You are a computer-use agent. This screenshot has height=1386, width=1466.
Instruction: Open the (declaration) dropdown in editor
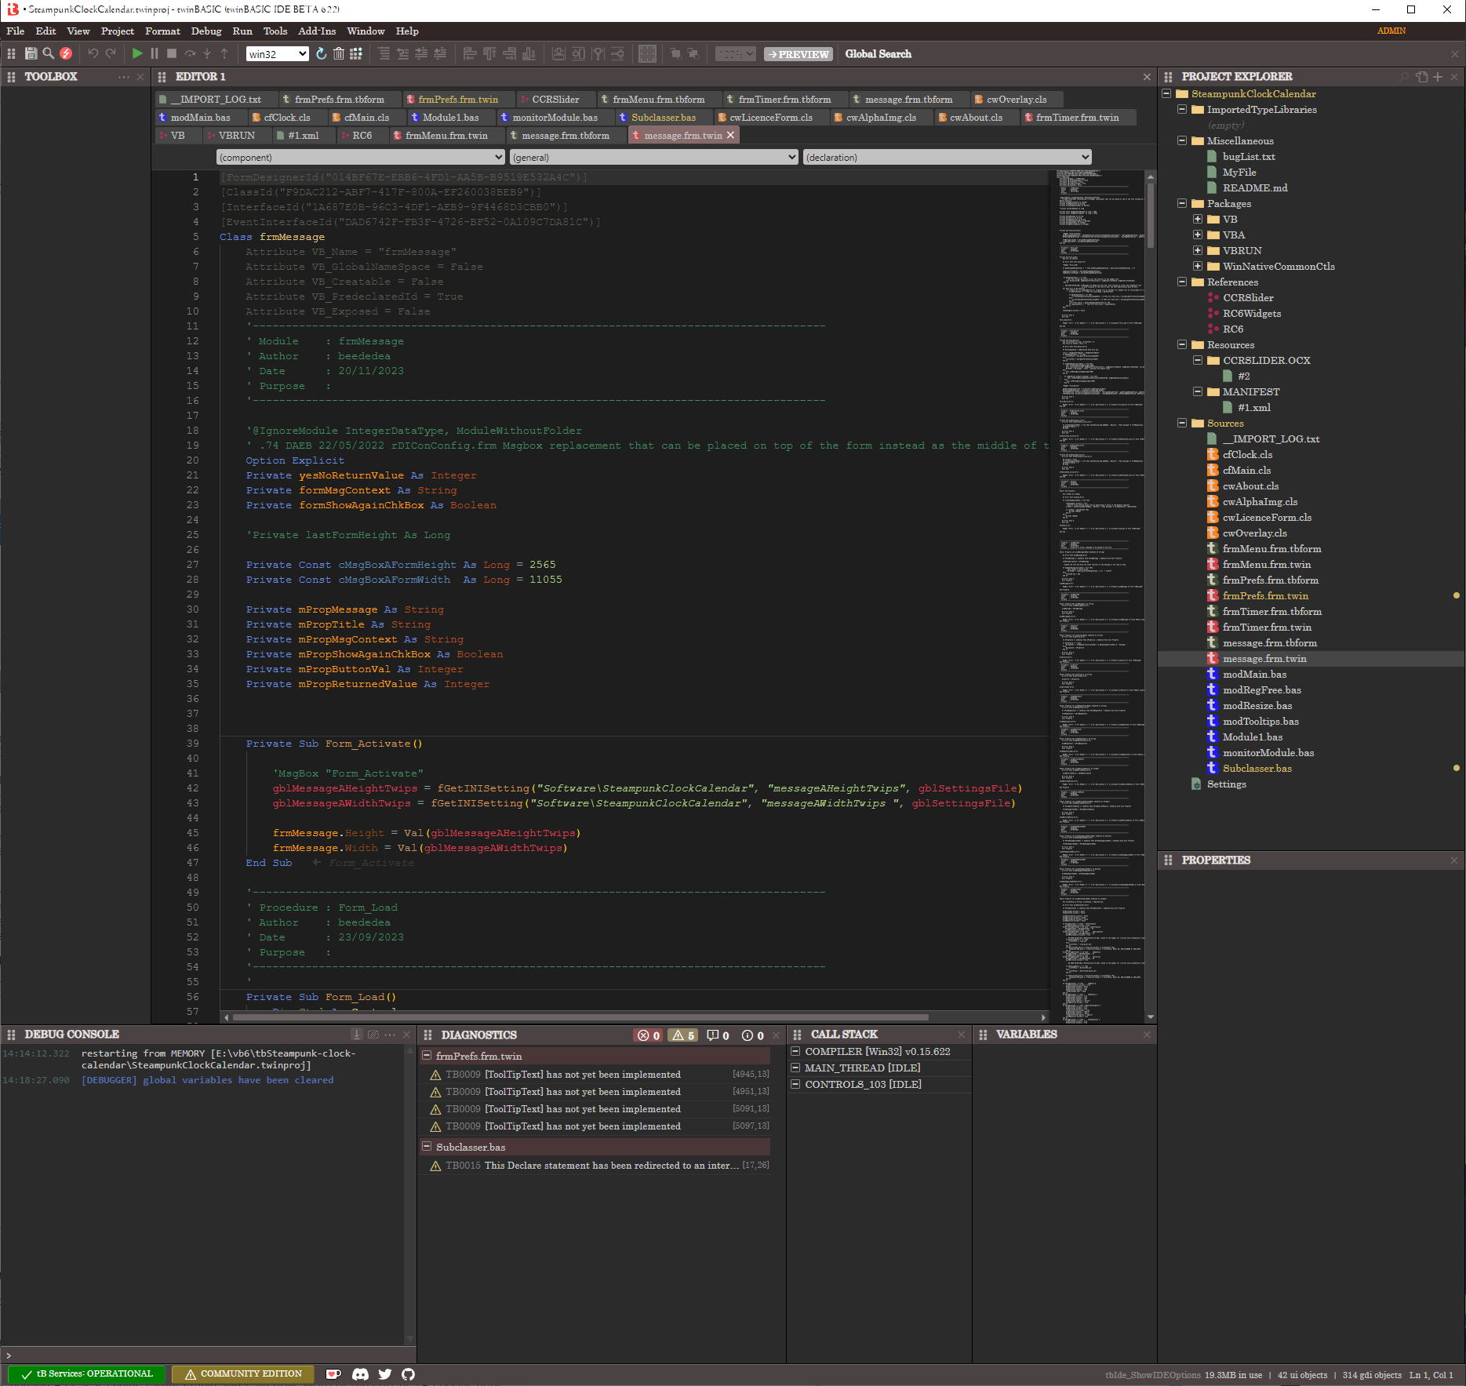947,157
